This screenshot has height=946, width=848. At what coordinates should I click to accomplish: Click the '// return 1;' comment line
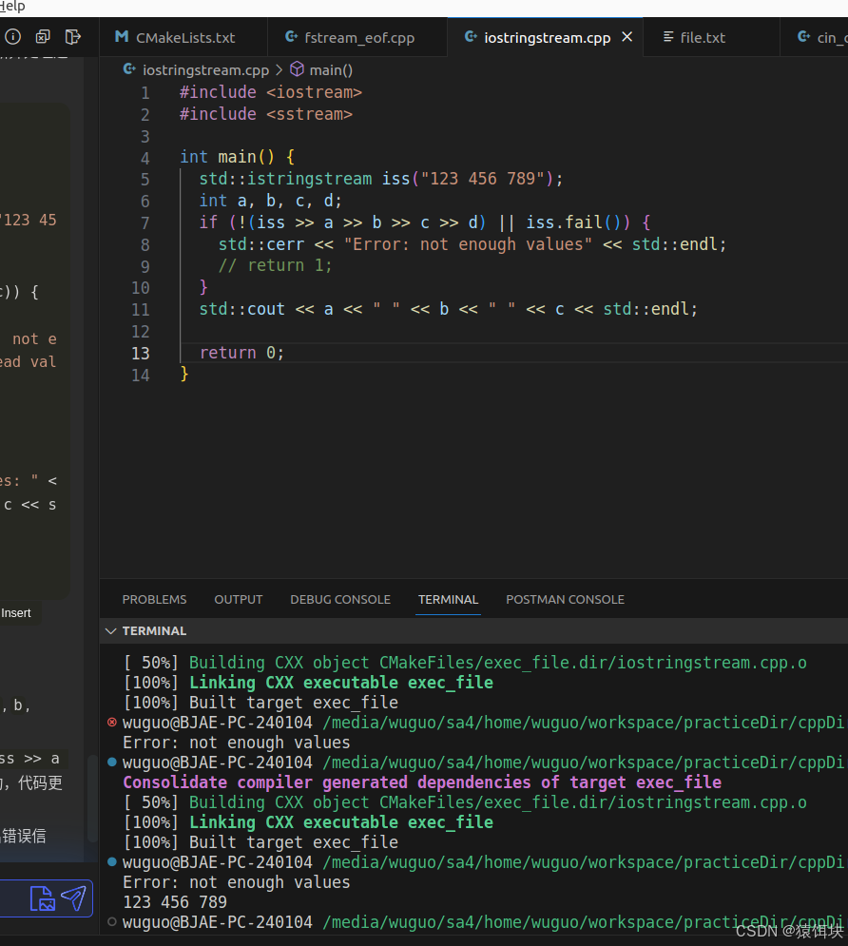click(x=275, y=265)
